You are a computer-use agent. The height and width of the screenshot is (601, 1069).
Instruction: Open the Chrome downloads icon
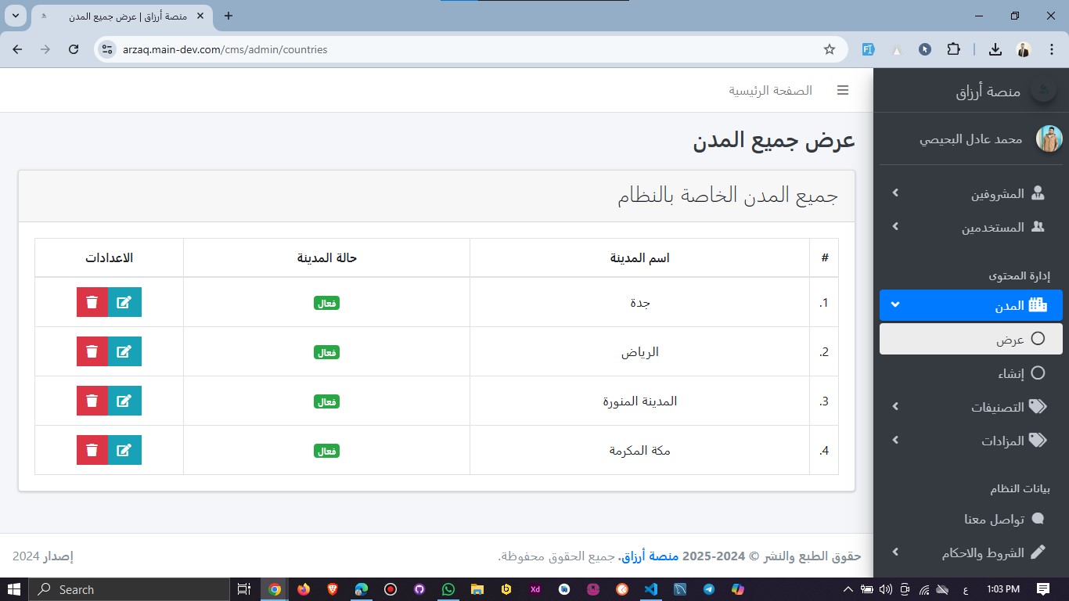click(995, 49)
